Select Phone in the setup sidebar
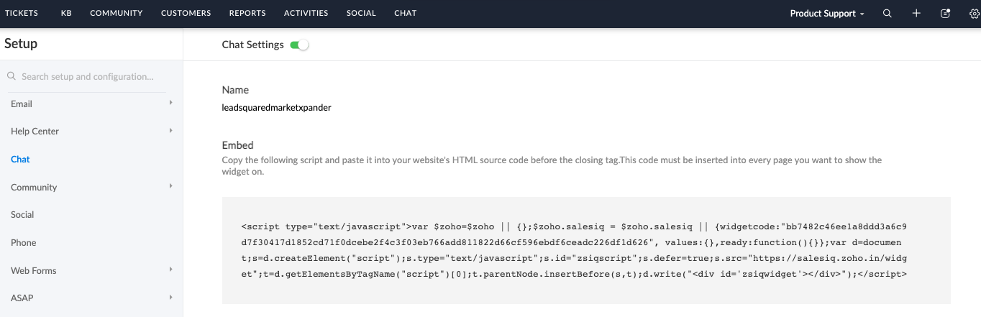981x317 pixels. coord(23,243)
